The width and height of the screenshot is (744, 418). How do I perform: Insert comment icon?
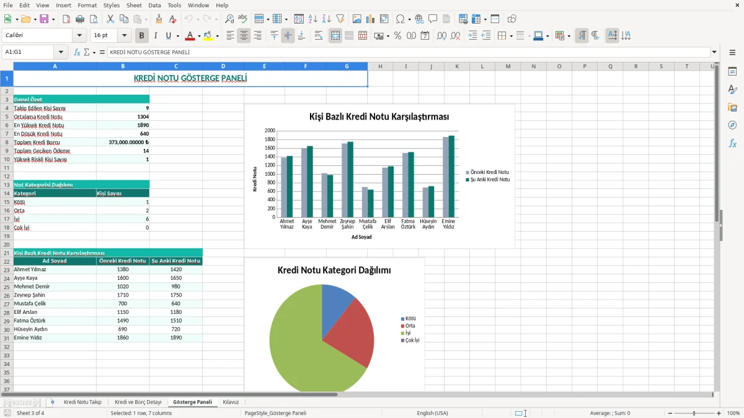click(x=433, y=19)
